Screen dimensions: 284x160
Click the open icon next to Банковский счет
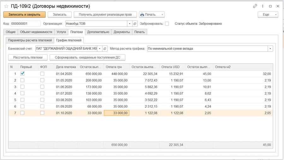[105, 49]
